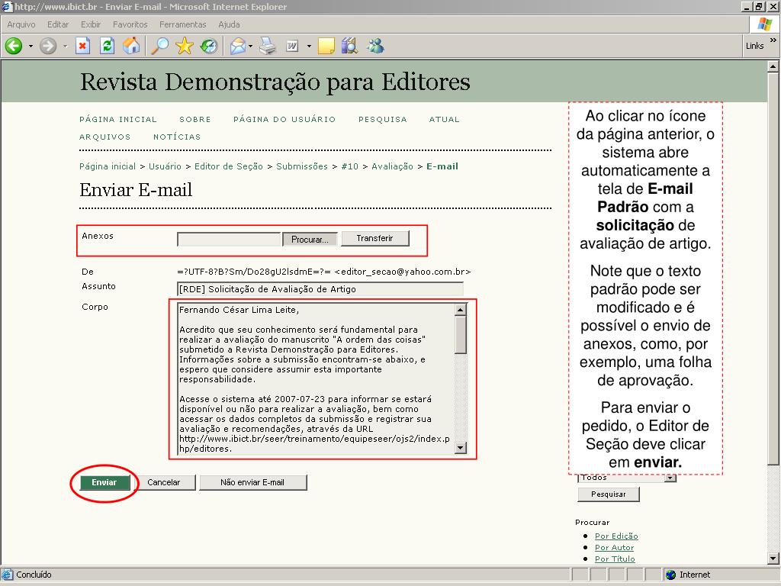
Task: Click the Links toolbar label
Action: (x=754, y=46)
